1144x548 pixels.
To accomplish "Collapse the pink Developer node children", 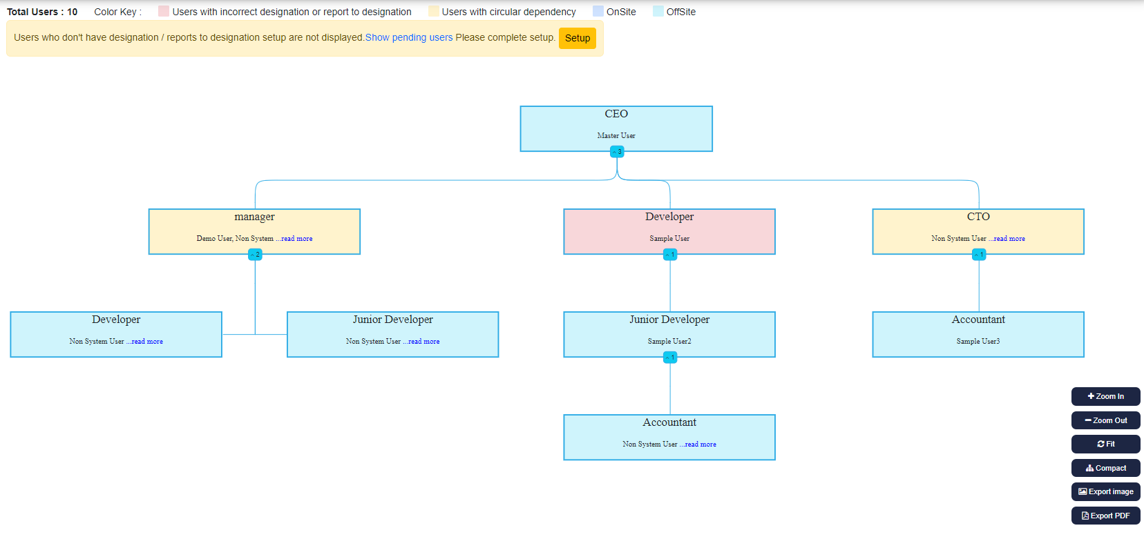I will click(x=670, y=255).
